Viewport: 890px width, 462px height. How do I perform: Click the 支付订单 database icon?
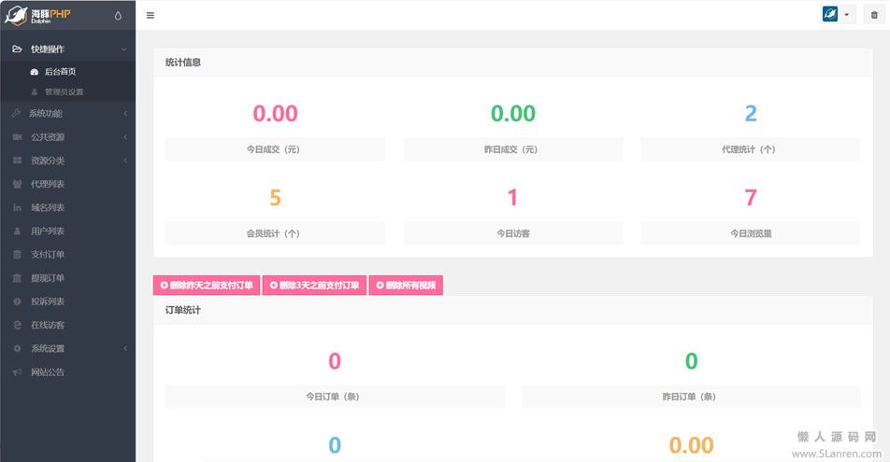pyautogui.click(x=17, y=254)
